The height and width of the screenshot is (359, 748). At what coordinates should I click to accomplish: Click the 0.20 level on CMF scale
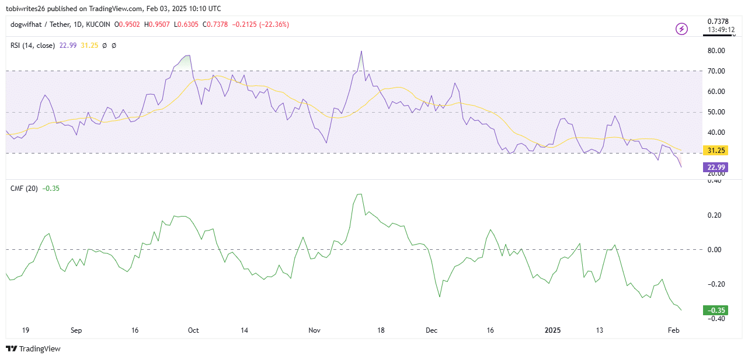tap(714, 215)
